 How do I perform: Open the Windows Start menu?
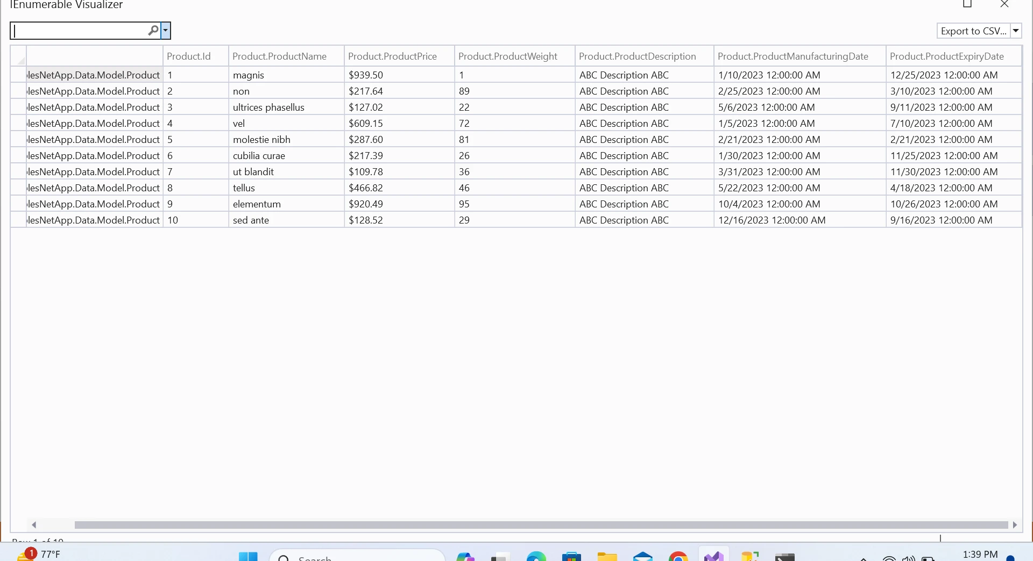pyautogui.click(x=248, y=557)
